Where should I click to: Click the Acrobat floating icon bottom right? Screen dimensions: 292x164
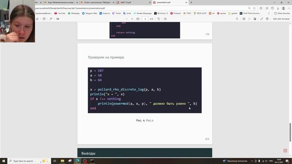pyautogui.click(x=285, y=151)
